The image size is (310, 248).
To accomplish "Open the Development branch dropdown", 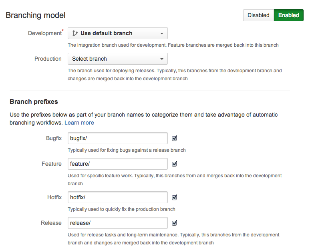I will tap(117, 33).
